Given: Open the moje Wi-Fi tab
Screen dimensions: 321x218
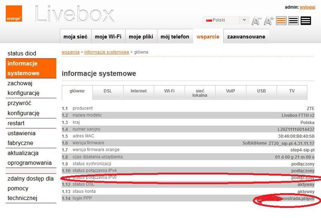Looking at the screenshot, I should point(108,36).
